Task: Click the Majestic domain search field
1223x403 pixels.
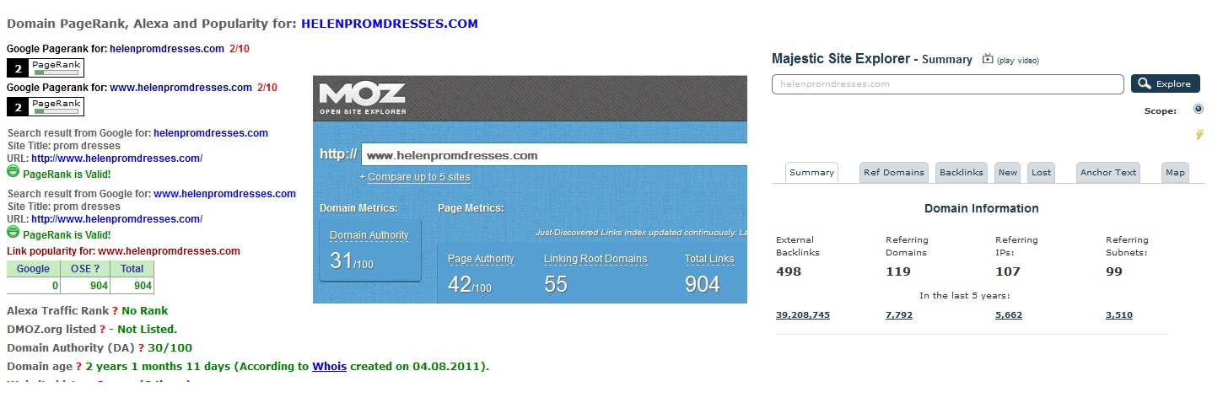Action: click(x=948, y=83)
